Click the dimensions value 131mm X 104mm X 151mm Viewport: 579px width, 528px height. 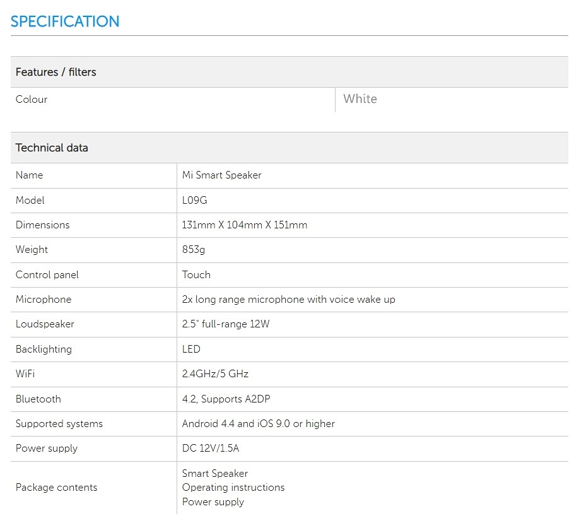point(245,225)
